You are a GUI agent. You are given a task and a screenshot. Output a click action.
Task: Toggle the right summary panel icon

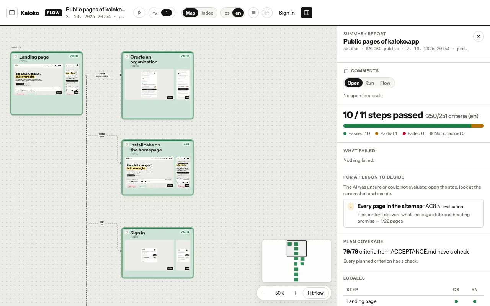point(307,13)
